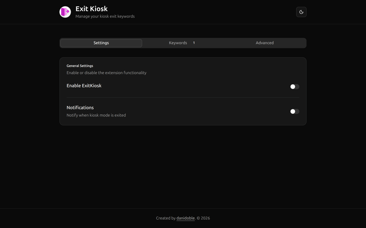The image size is (366, 228).
Task: Click the Notifications label text
Action: click(80, 108)
